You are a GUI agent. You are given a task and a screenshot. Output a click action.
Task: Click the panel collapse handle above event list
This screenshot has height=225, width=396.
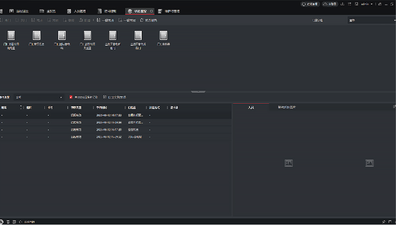[x=198, y=92]
